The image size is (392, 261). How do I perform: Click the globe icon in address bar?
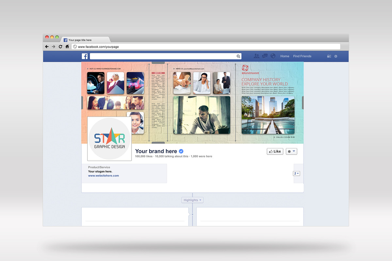75,47
